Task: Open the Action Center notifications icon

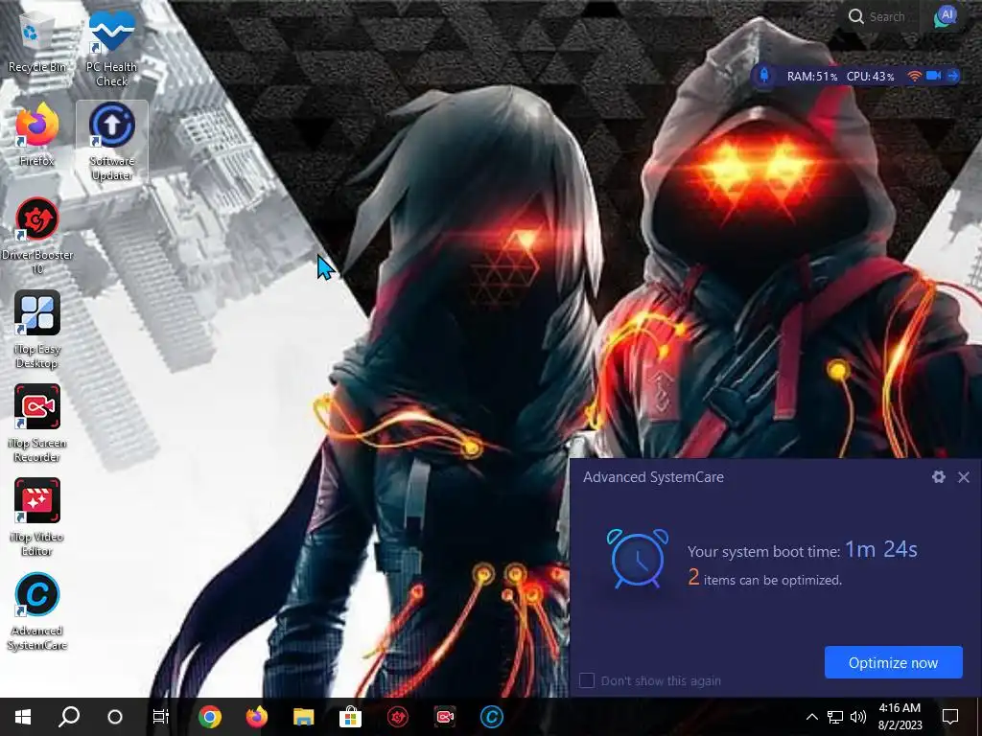Action: click(x=950, y=717)
